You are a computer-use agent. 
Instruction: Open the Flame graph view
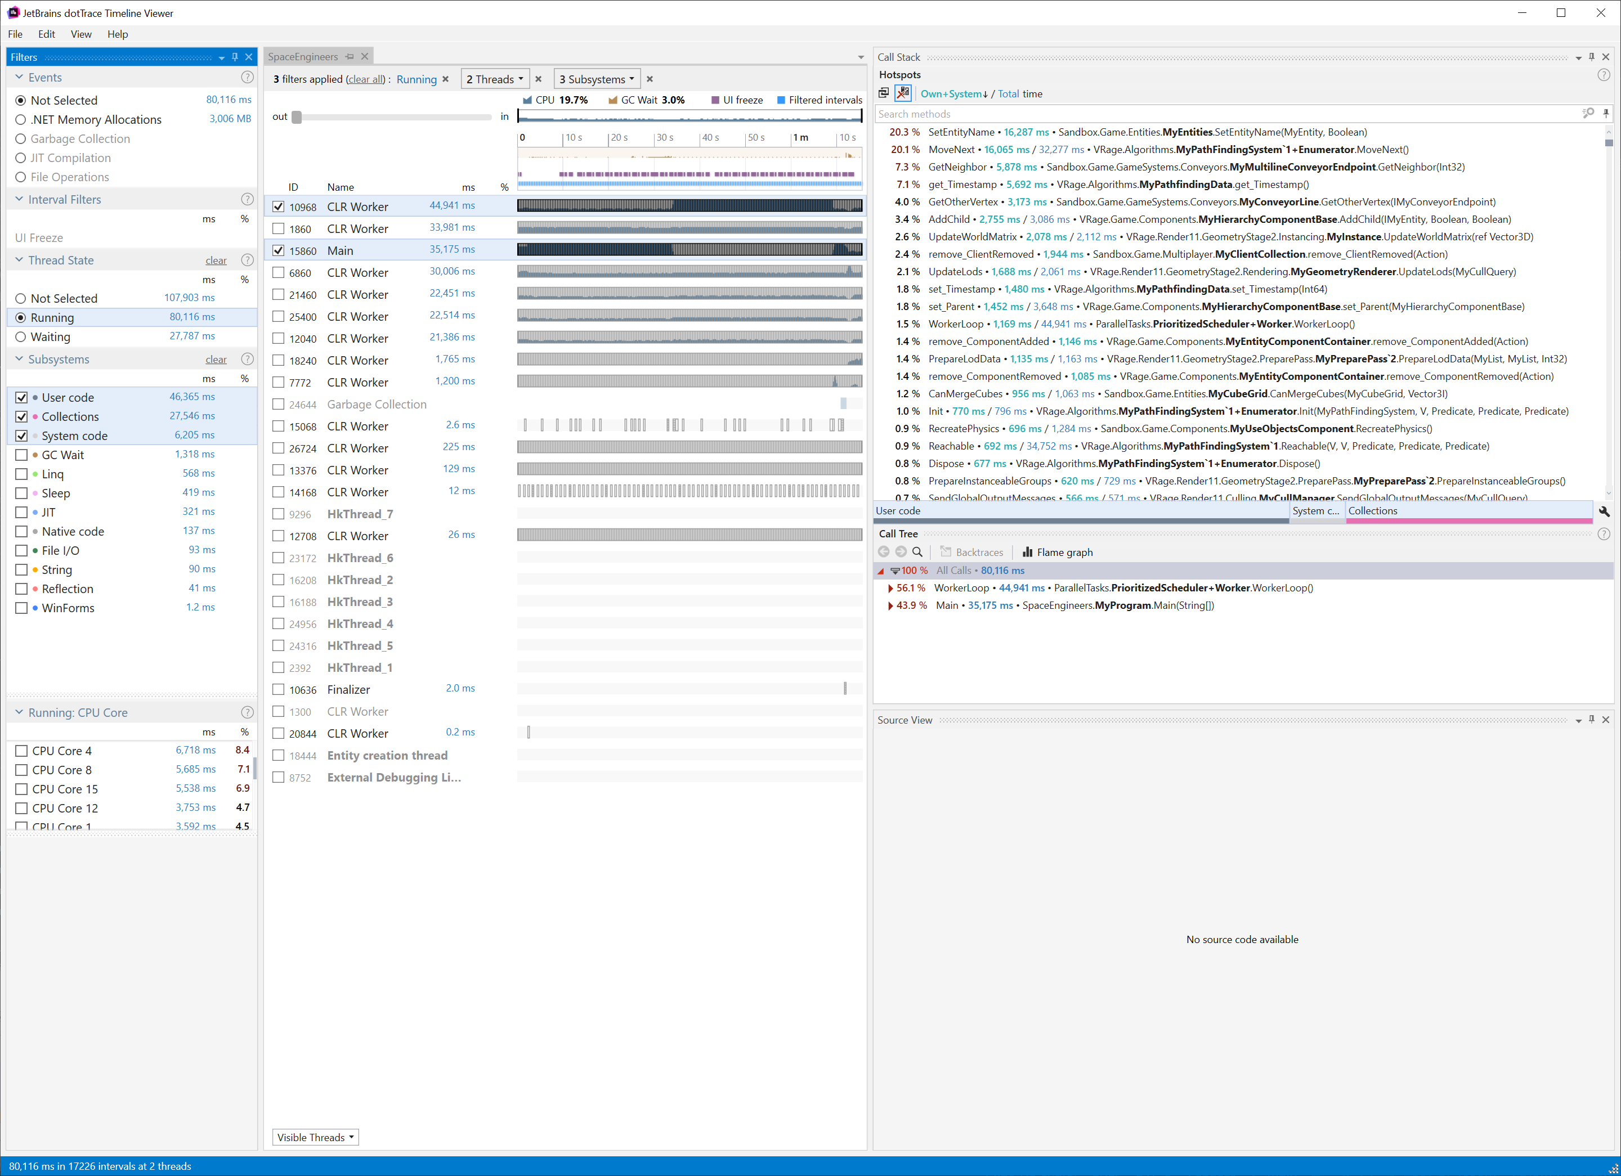click(1057, 553)
